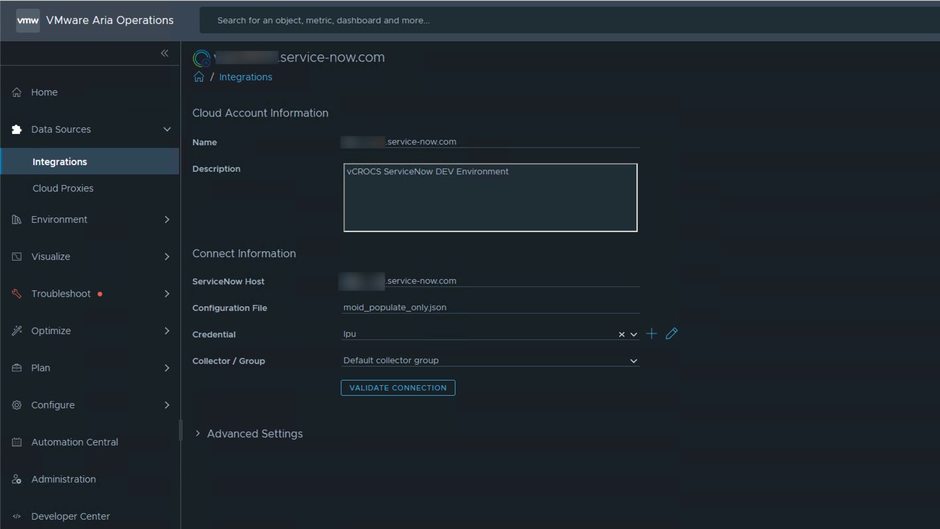Click the home icon in breadcrumb
This screenshot has width=940, height=529.
tap(199, 77)
